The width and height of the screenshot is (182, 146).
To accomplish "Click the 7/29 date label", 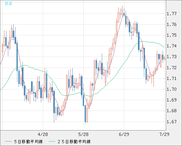I will 164,134.
